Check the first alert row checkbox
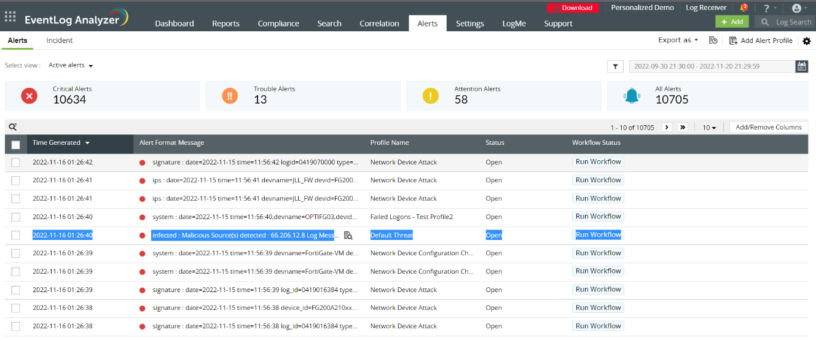 16,163
